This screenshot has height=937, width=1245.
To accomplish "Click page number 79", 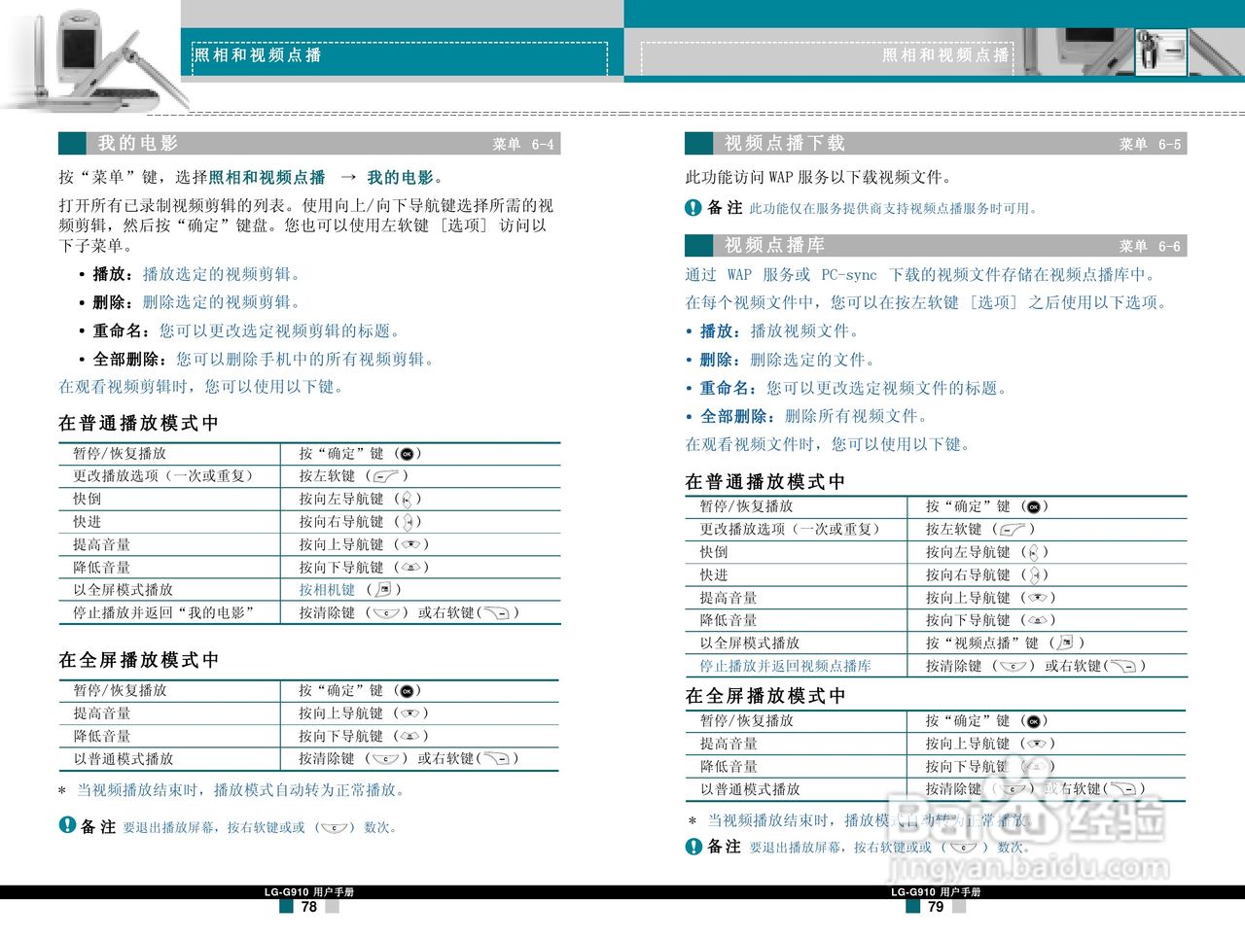I will (936, 906).
